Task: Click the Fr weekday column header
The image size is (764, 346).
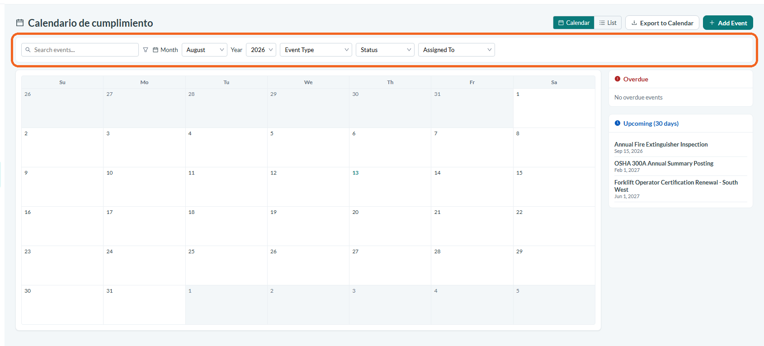Action: coord(472,82)
